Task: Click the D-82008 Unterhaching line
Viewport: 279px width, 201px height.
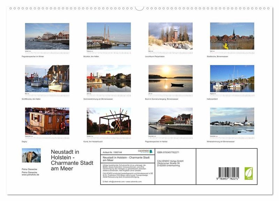Action: pos(168,165)
